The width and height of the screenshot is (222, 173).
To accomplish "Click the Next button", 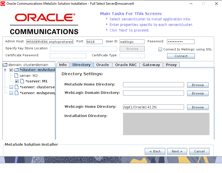I will (177, 151).
